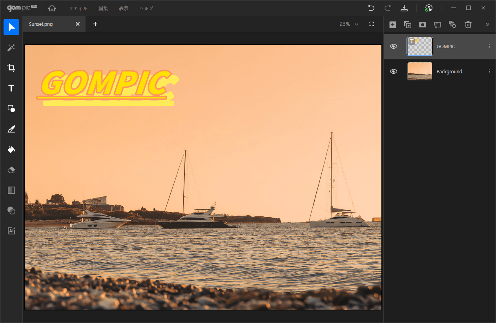Image resolution: width=496 pixels, height=323 pixels.
Task: Open the AI tools panel
Action: pos(11,231)
